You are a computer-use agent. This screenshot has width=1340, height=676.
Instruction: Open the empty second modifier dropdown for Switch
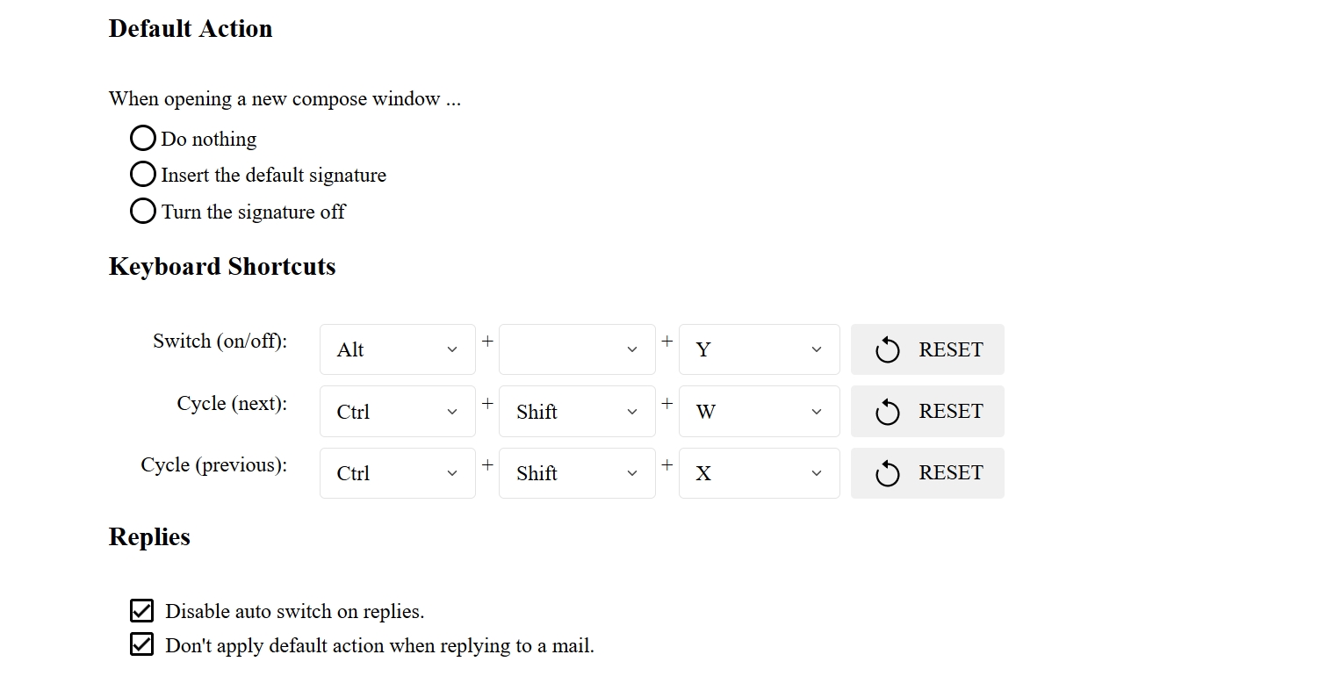pos(576,349)
